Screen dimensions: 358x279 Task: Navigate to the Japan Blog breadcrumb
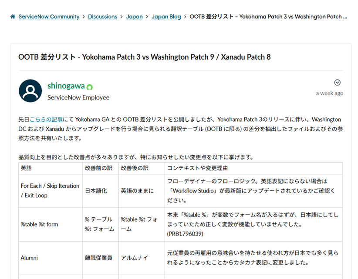pos(166,17)
